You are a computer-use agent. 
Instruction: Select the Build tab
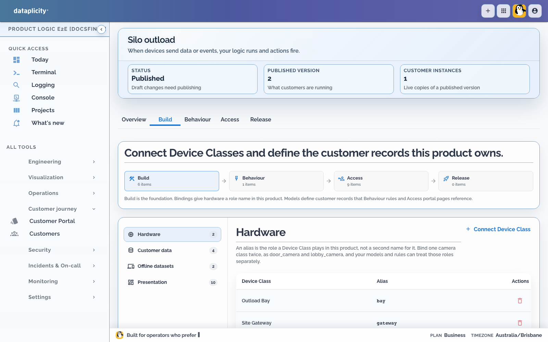(165, 120)
